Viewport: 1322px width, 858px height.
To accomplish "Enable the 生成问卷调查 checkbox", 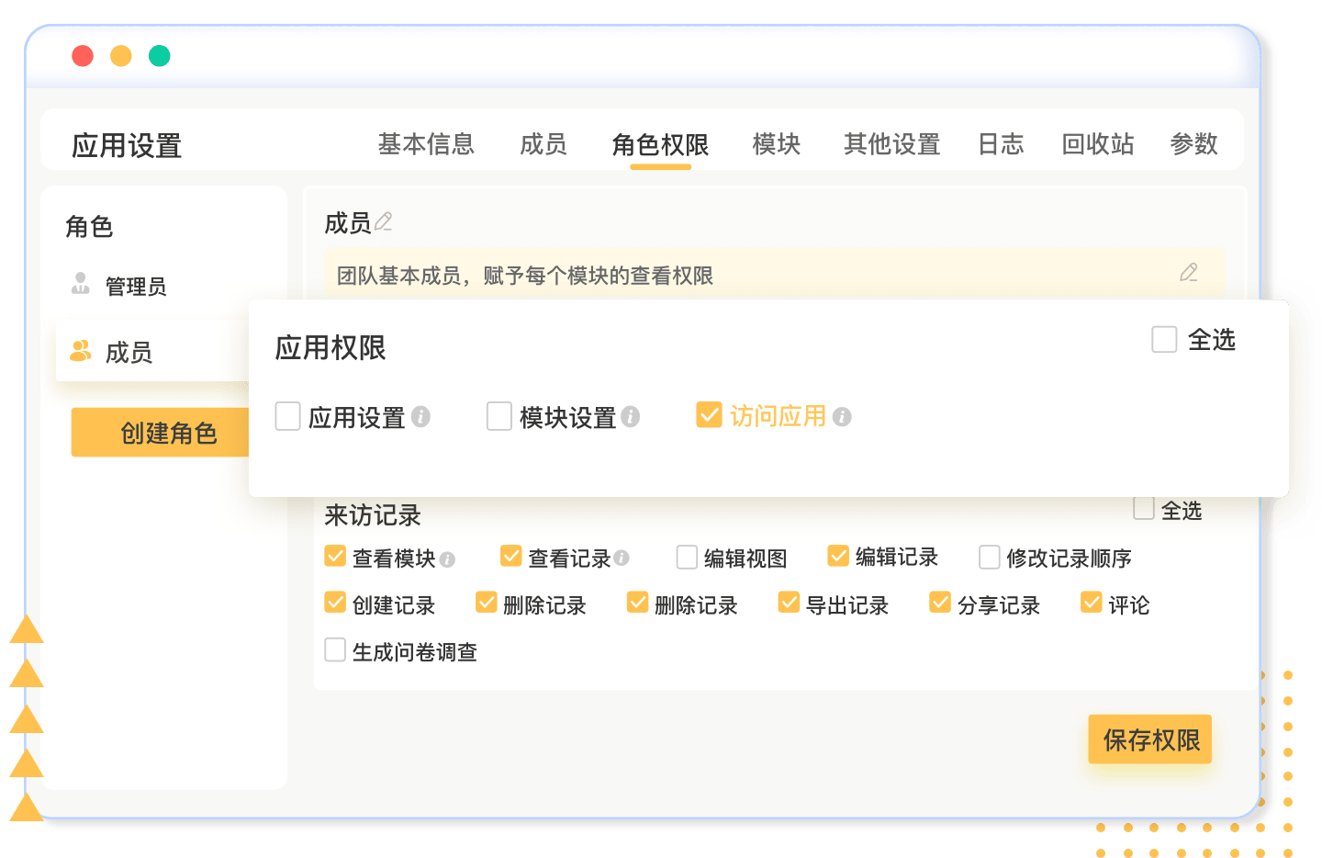I will (335, 650).
